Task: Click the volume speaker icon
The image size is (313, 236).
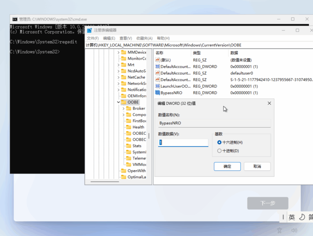Action: pyautogui.click(x=294, y=230)
